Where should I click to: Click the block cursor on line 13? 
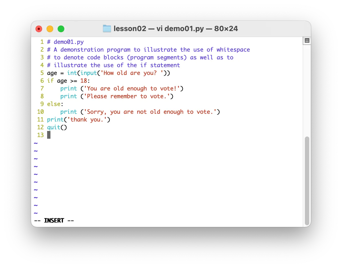pos(49,135)
